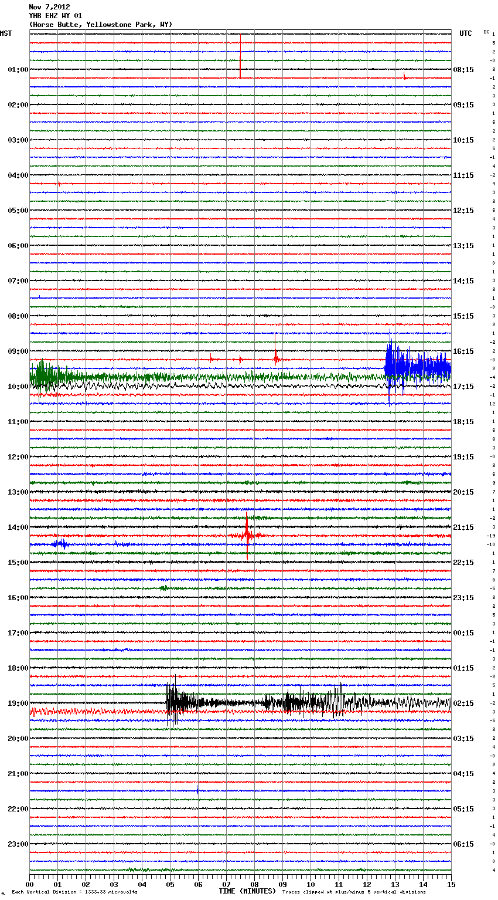Click the "TIME (MINUTES)" axis title
Screen dimensions: 498x900
click(x=247, y=891)
